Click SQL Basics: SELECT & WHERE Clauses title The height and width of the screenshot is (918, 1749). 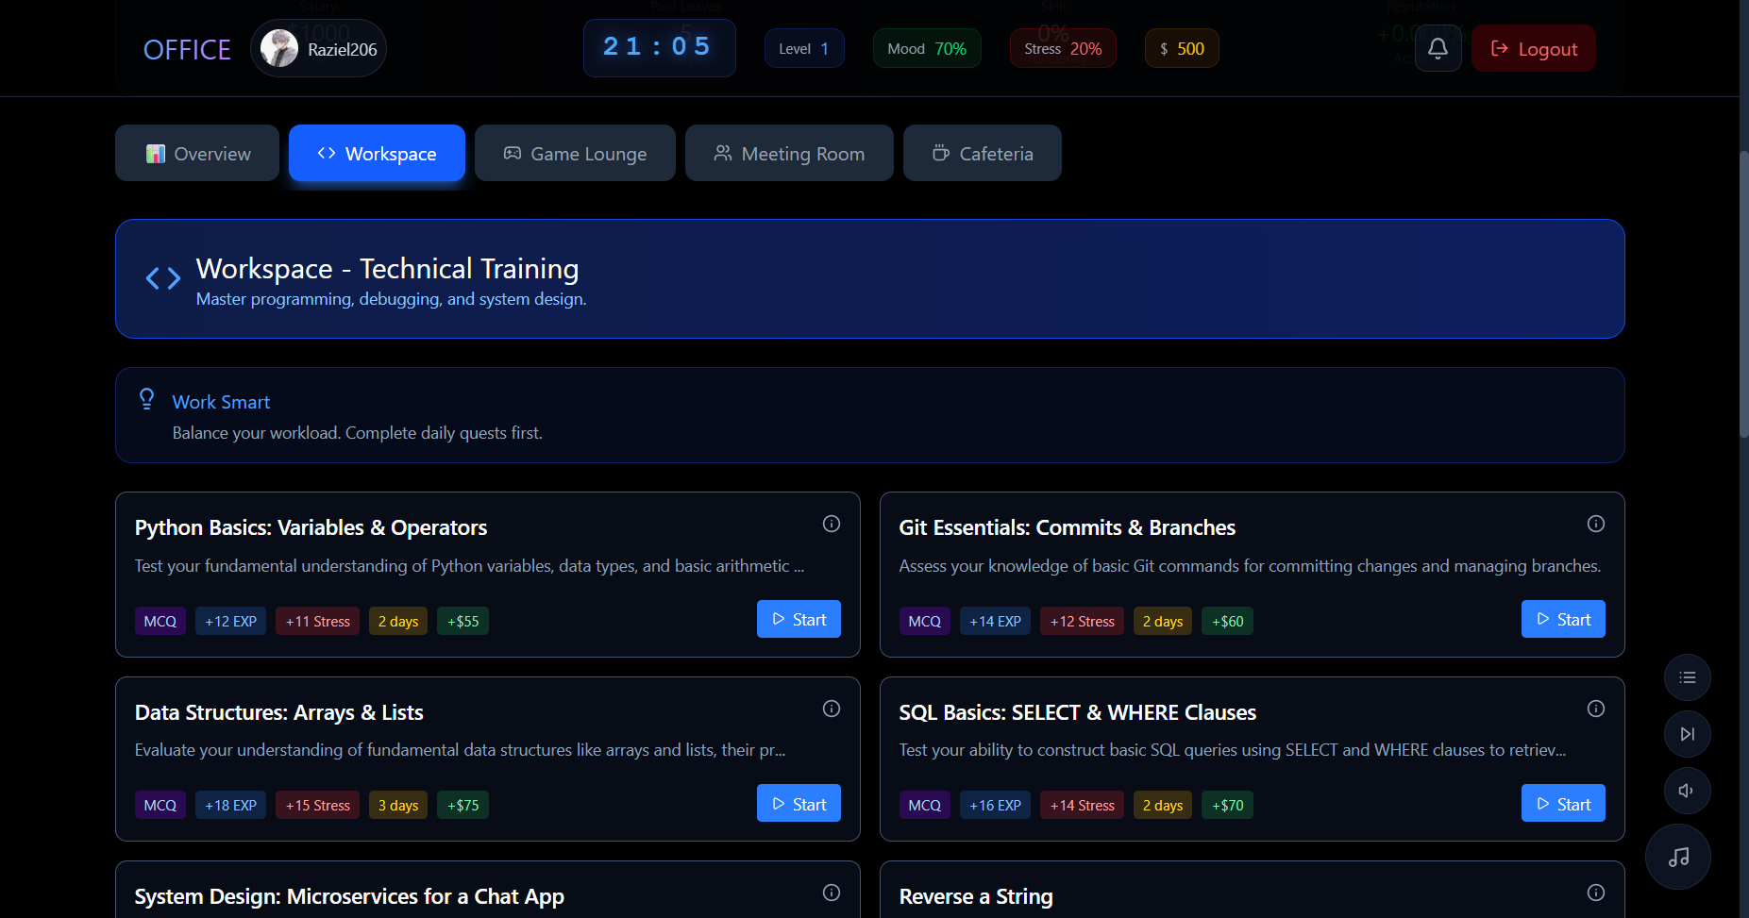point(1078,712)
